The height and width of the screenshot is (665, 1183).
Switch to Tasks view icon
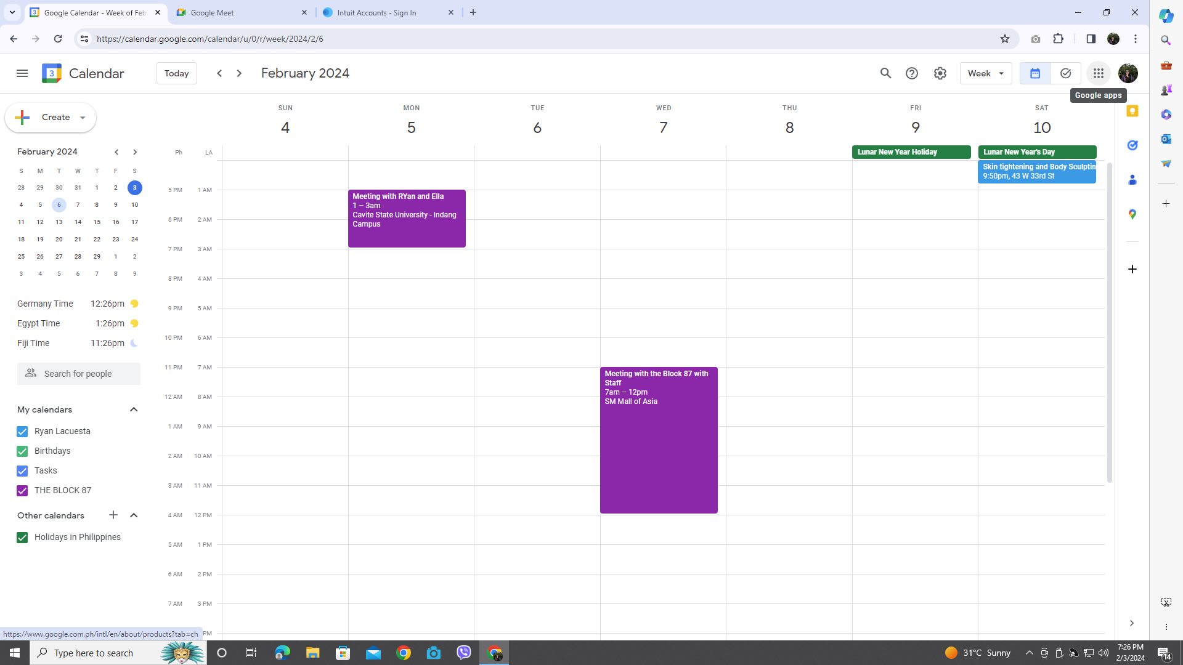[x=1065, y=73]
